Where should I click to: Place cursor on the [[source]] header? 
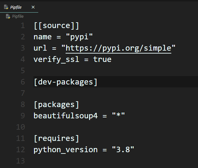click(56, 25)
